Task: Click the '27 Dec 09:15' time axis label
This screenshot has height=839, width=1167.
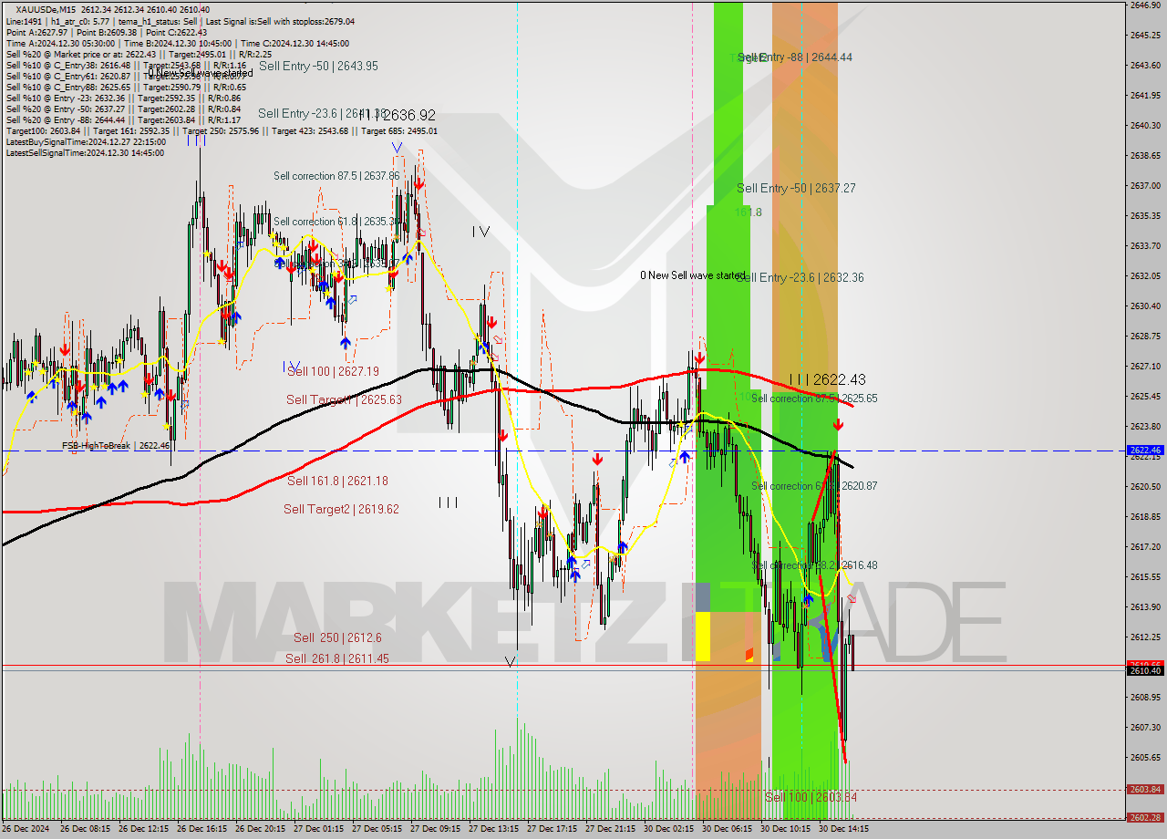Action: click(x=436, y=830)
